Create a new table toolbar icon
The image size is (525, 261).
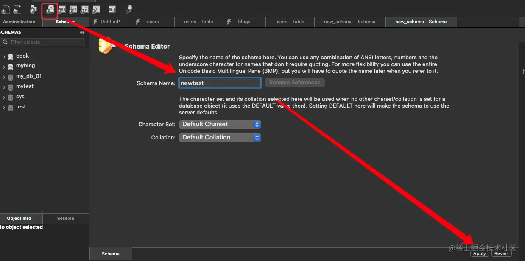pyautogui.click(x=62, y=9)
